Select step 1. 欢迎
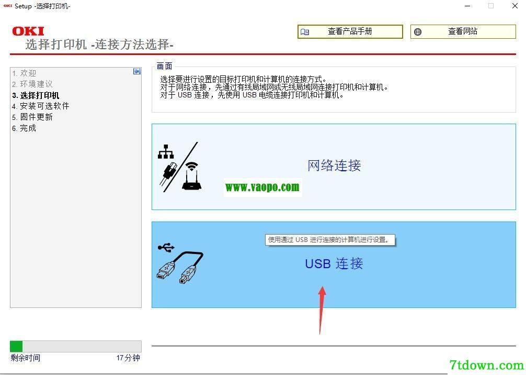 (x=24, y=73)
